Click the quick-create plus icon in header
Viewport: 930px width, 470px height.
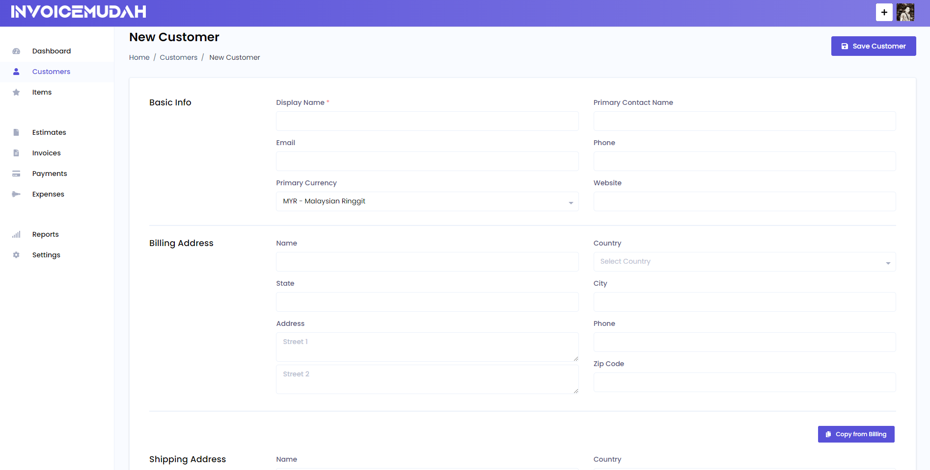tap(884, 12)
